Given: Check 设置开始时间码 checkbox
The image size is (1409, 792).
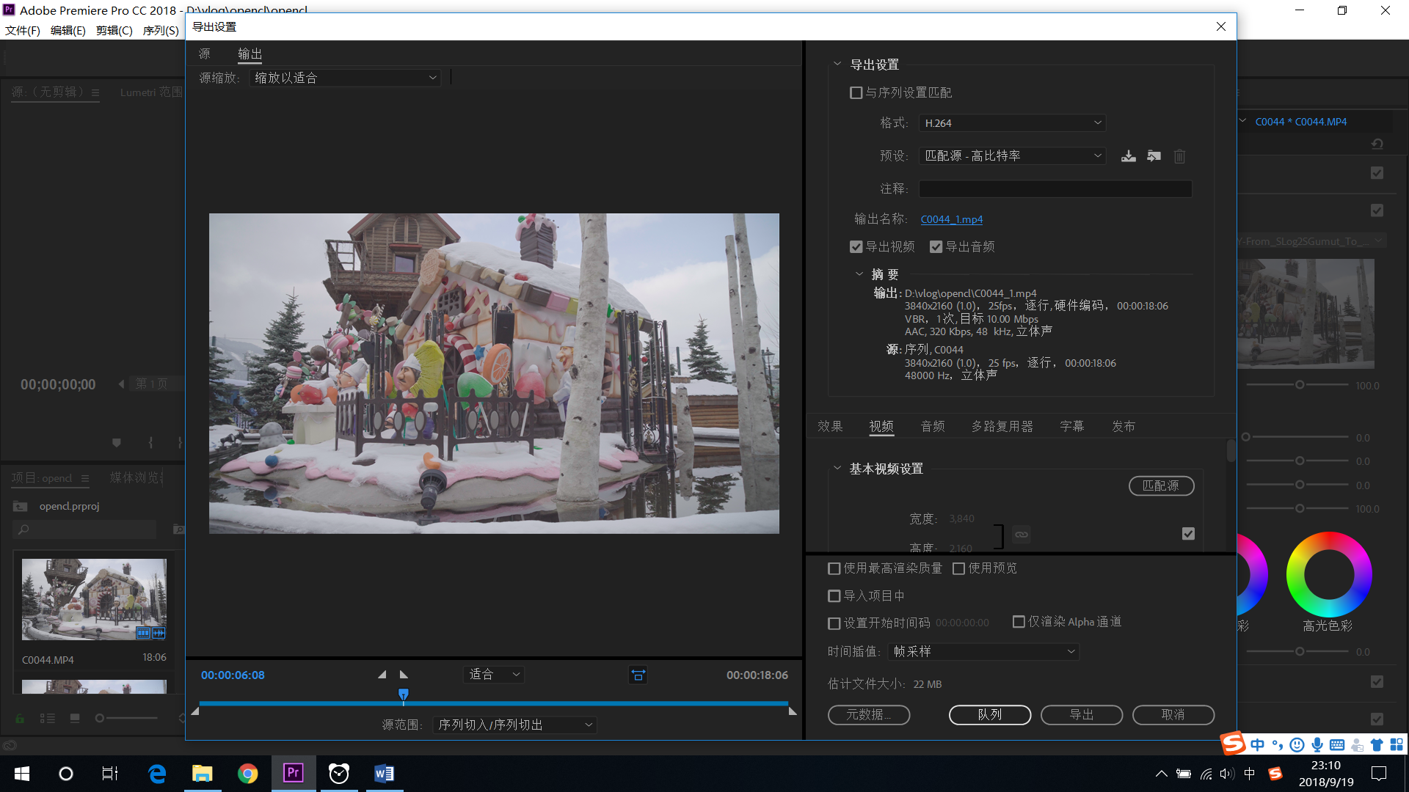Looking at the screenshot, I should (x=834, y=623).
